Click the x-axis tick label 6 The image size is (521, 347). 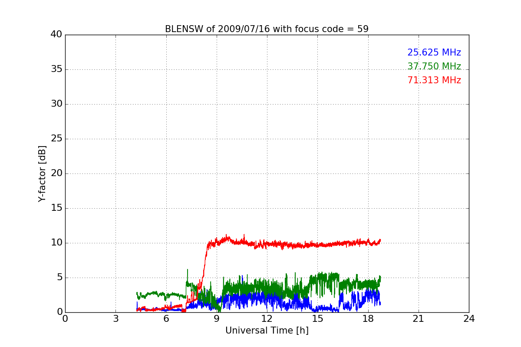[x=166, y=319]
